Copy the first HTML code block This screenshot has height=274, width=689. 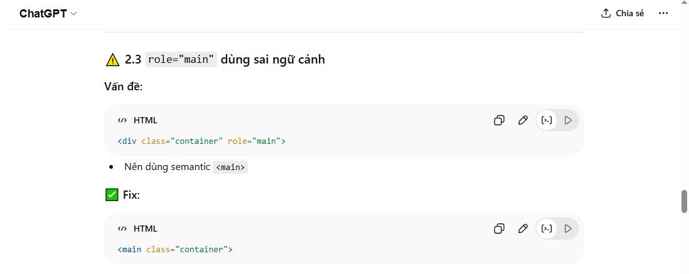point(499,120)
